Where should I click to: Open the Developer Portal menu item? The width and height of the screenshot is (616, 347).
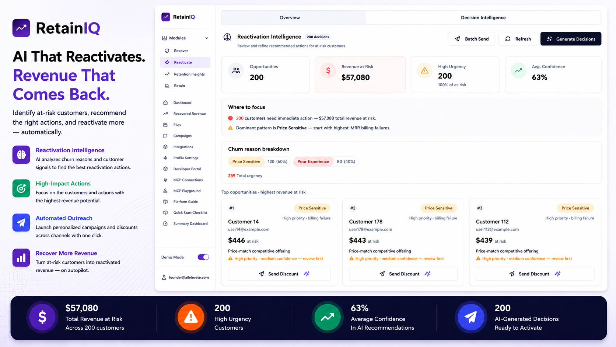tap(185, 169)
